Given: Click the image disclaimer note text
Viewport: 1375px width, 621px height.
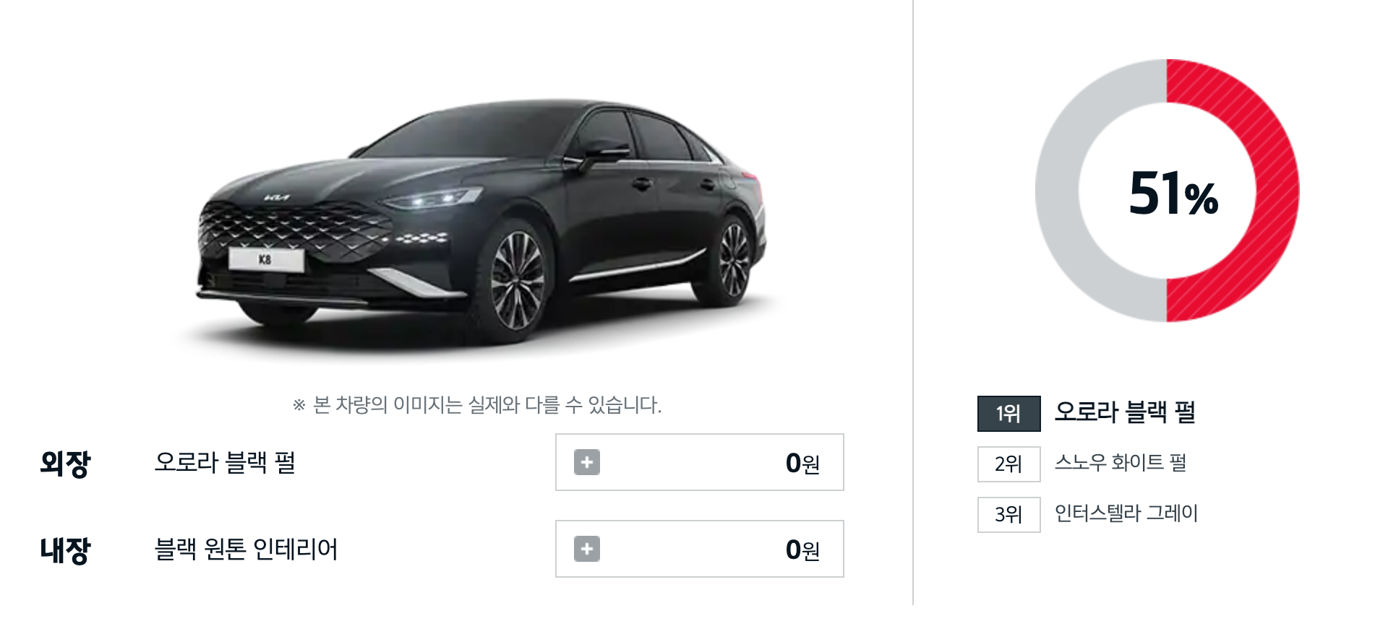Looking at the screenshot, I should 477,404.
